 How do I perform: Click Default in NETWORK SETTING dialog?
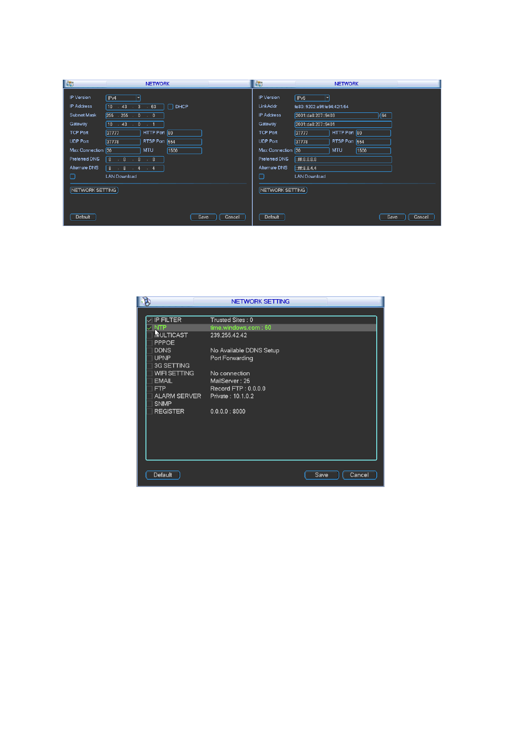pyautogui.click(x=163, y=475)
